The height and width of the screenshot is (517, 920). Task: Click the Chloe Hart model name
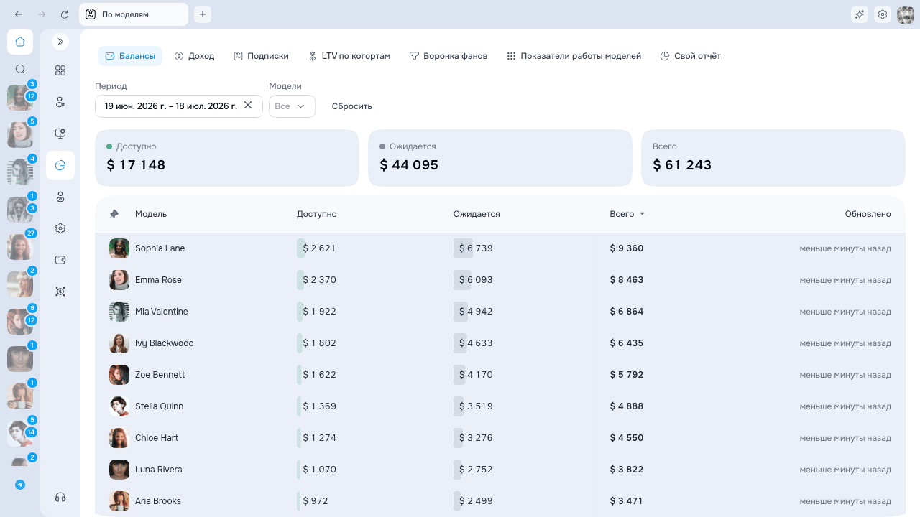pyautogui.click(x=157, y=438)
